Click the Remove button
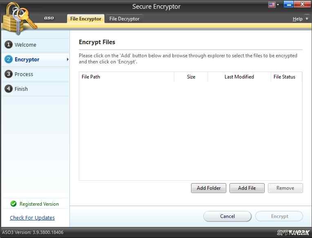The image size is (312, 238). tap(285, 188)
